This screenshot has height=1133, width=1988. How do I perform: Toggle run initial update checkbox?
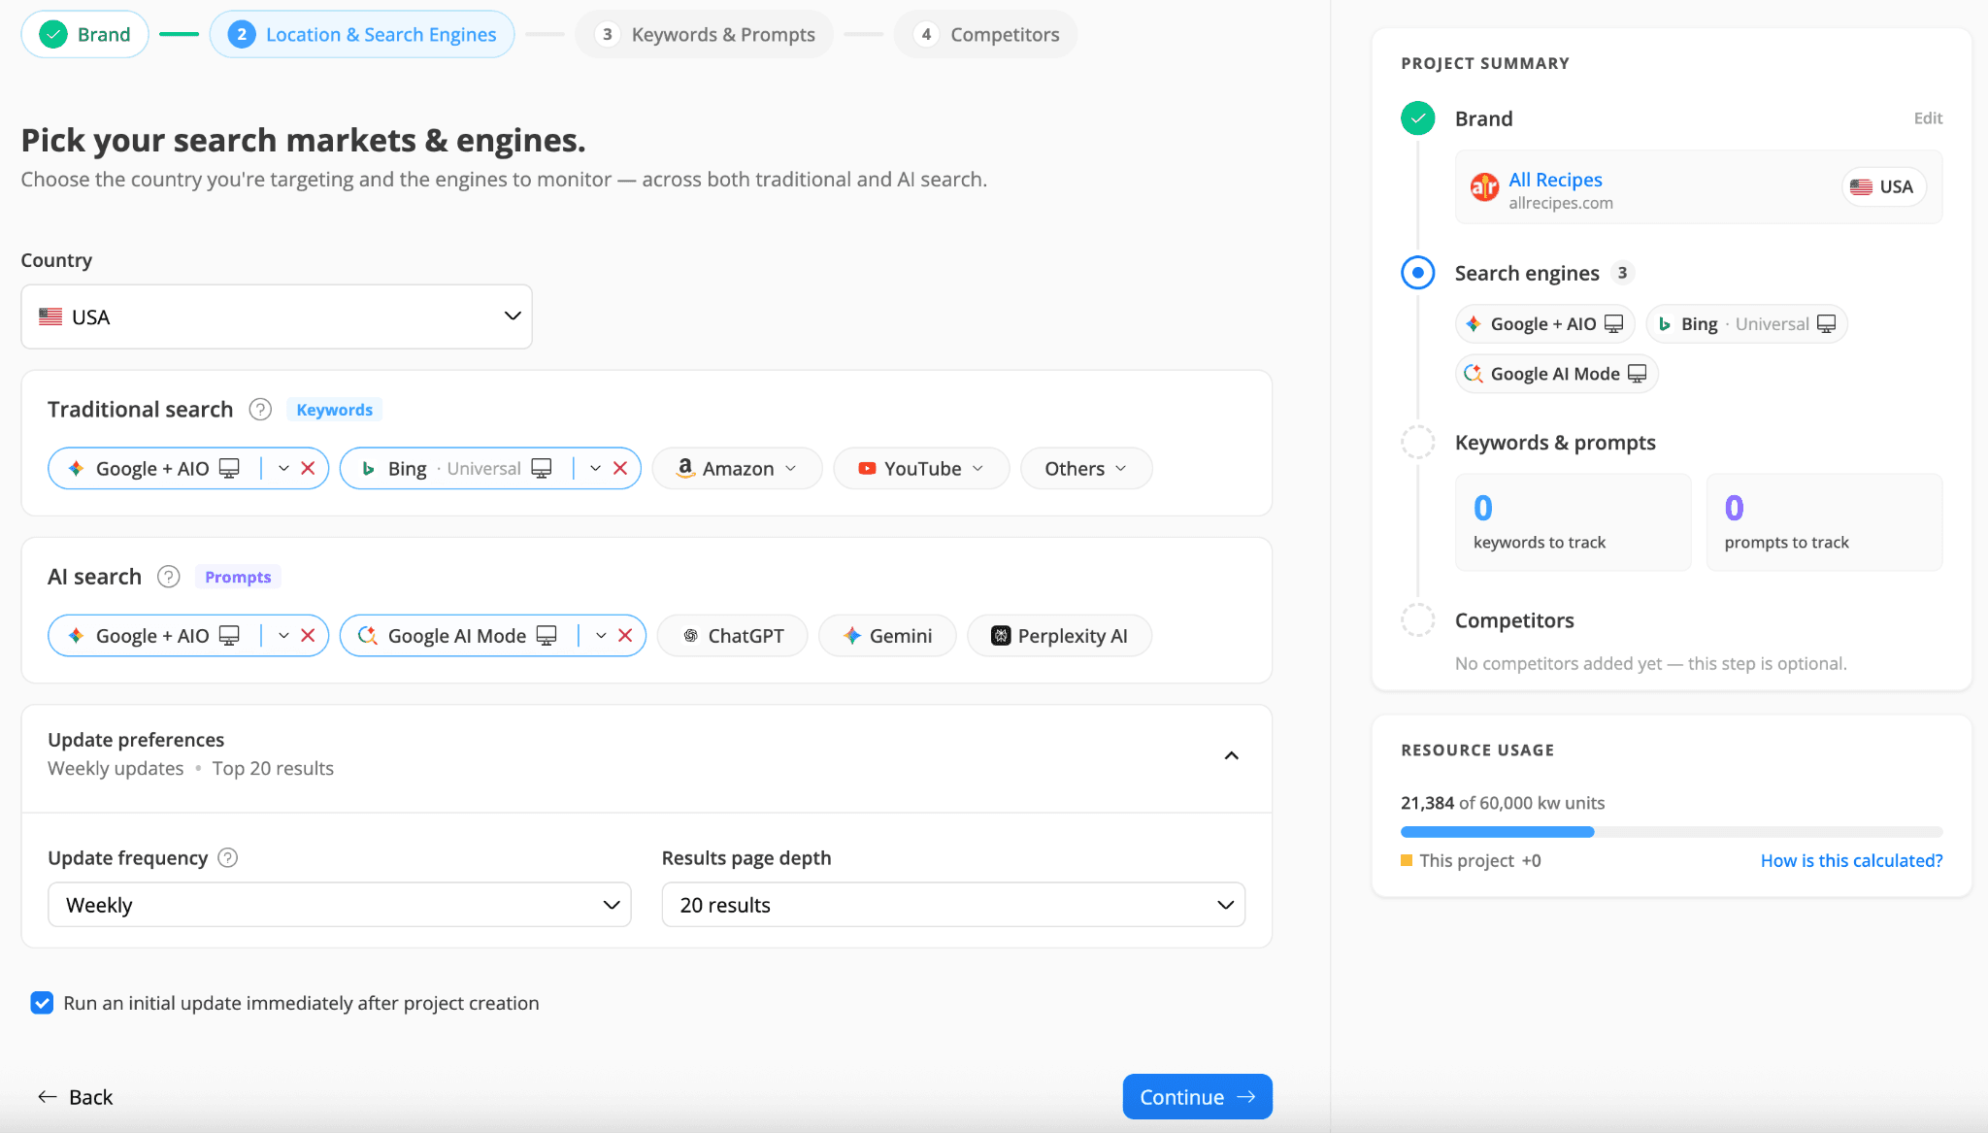coord(42,1003)
